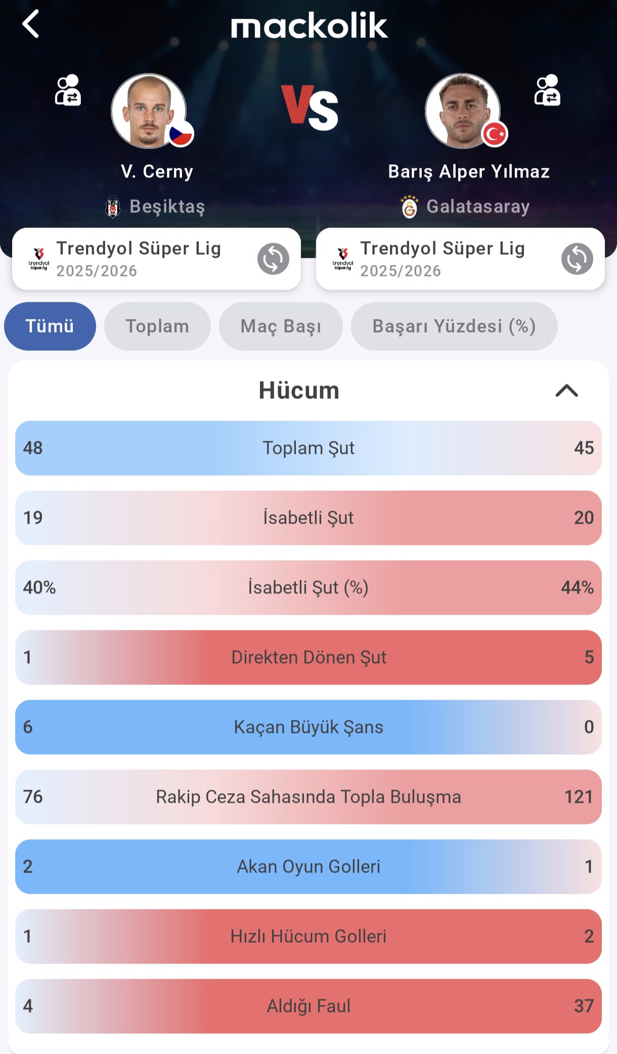The image size is (617, 1054).
Task: Tap the right league swap icon
Action: pyautogui.click(x=577, y=259)
